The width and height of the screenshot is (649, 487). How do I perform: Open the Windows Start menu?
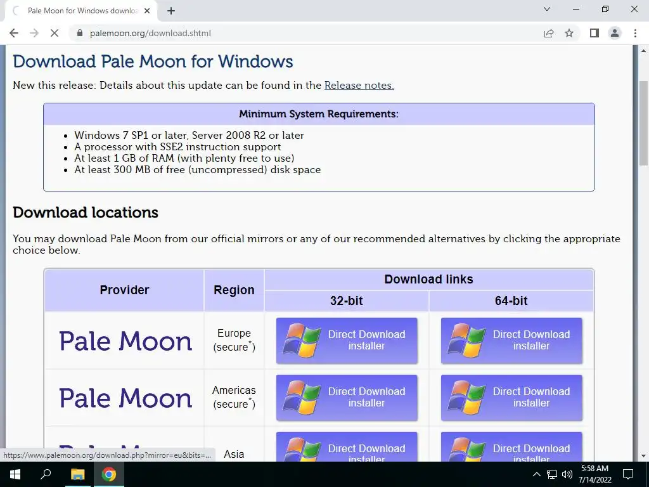[x=15, y=474]
